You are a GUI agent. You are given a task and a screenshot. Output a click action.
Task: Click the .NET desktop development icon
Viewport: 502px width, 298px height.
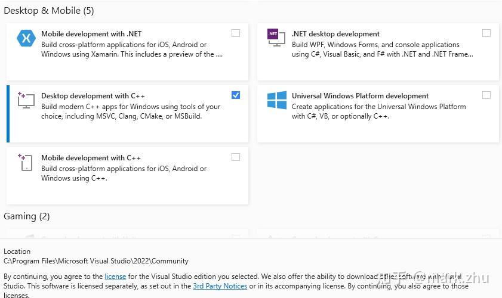[273, 35]
